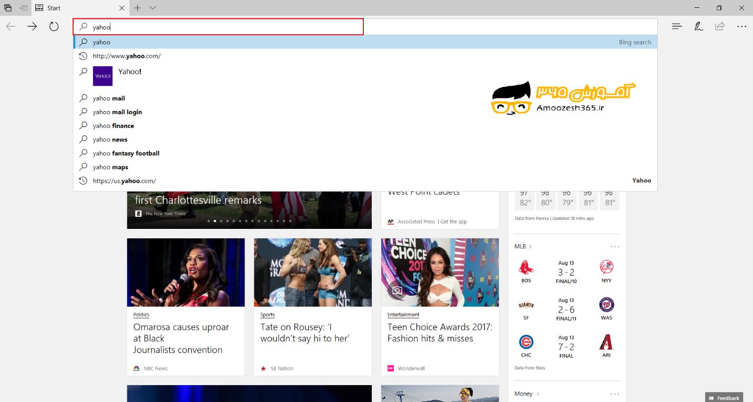Open Teen Choice Awards 2017 article

(x=440, y=333)
